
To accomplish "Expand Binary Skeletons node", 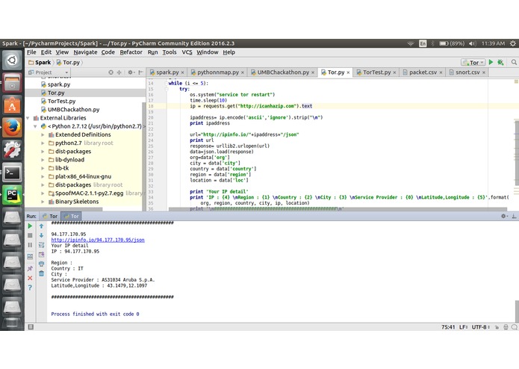I will tap(43, 202).
